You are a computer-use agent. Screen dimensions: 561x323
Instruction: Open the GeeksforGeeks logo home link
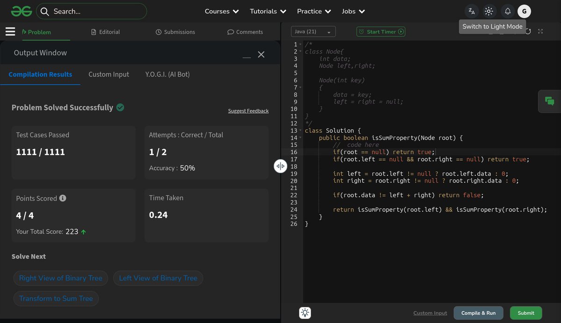click(x=22, y=11)
